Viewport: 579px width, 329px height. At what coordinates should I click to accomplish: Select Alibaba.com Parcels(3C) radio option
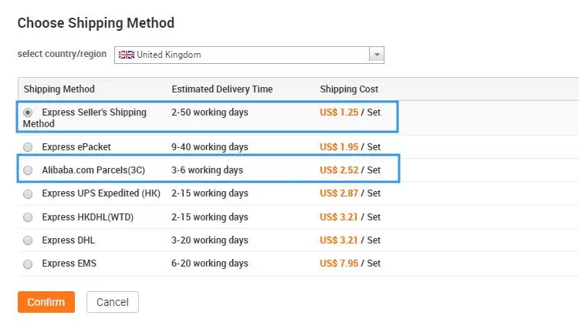click(29, 170)
